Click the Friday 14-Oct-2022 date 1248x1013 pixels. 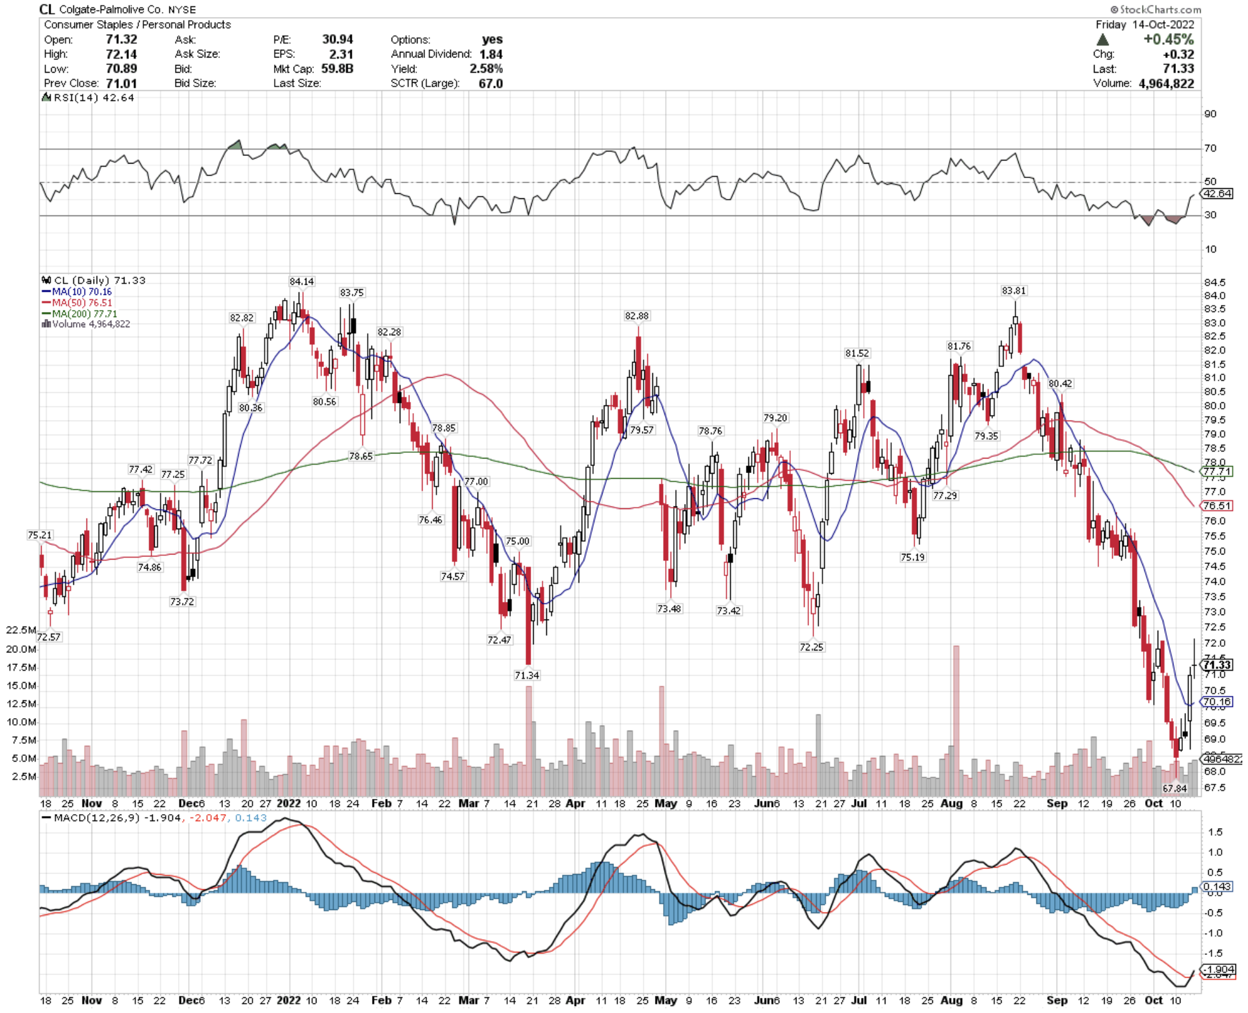point(1145,25)
